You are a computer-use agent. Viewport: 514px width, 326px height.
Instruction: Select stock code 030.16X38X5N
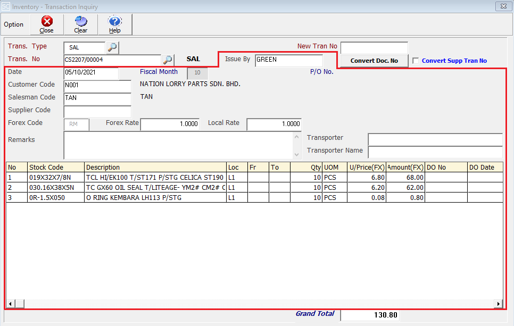coord(56,187)
